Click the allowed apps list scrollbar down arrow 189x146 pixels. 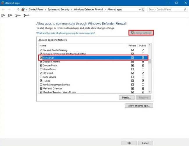click(149, 92)
